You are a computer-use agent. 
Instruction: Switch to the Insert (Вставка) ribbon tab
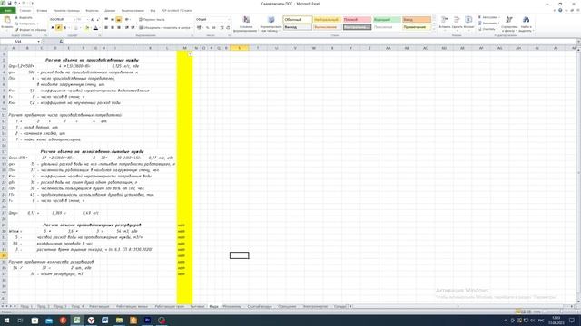tap(42, 10)
